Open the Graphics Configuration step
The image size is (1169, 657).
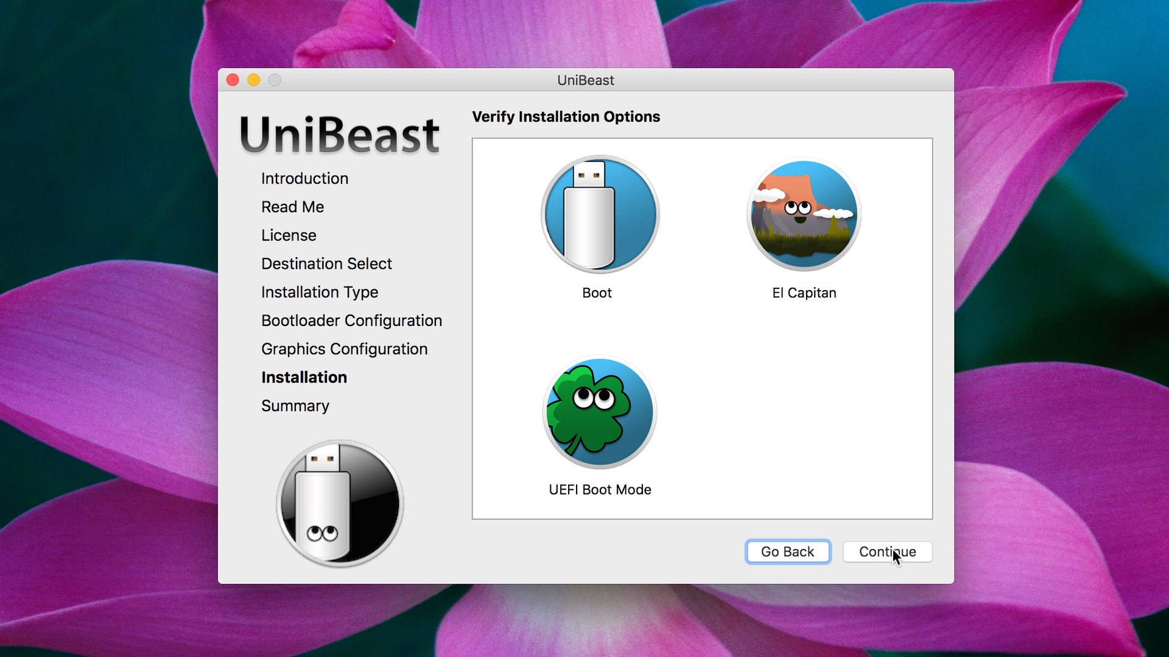[x=344, y=349]
